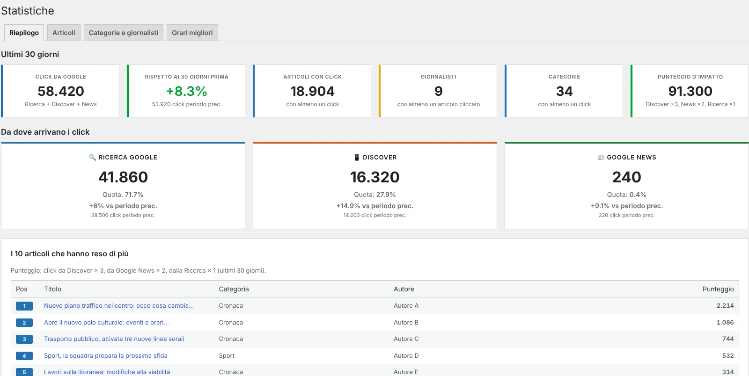Viewport: 749px width, 376px height.
Task: Click '+14.9% vs periodo prec.' text
Action: pos(375,206)
